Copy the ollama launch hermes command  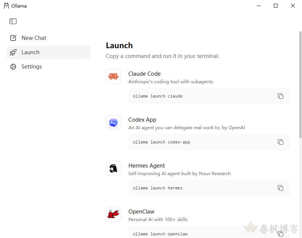(x=281, y=188)
